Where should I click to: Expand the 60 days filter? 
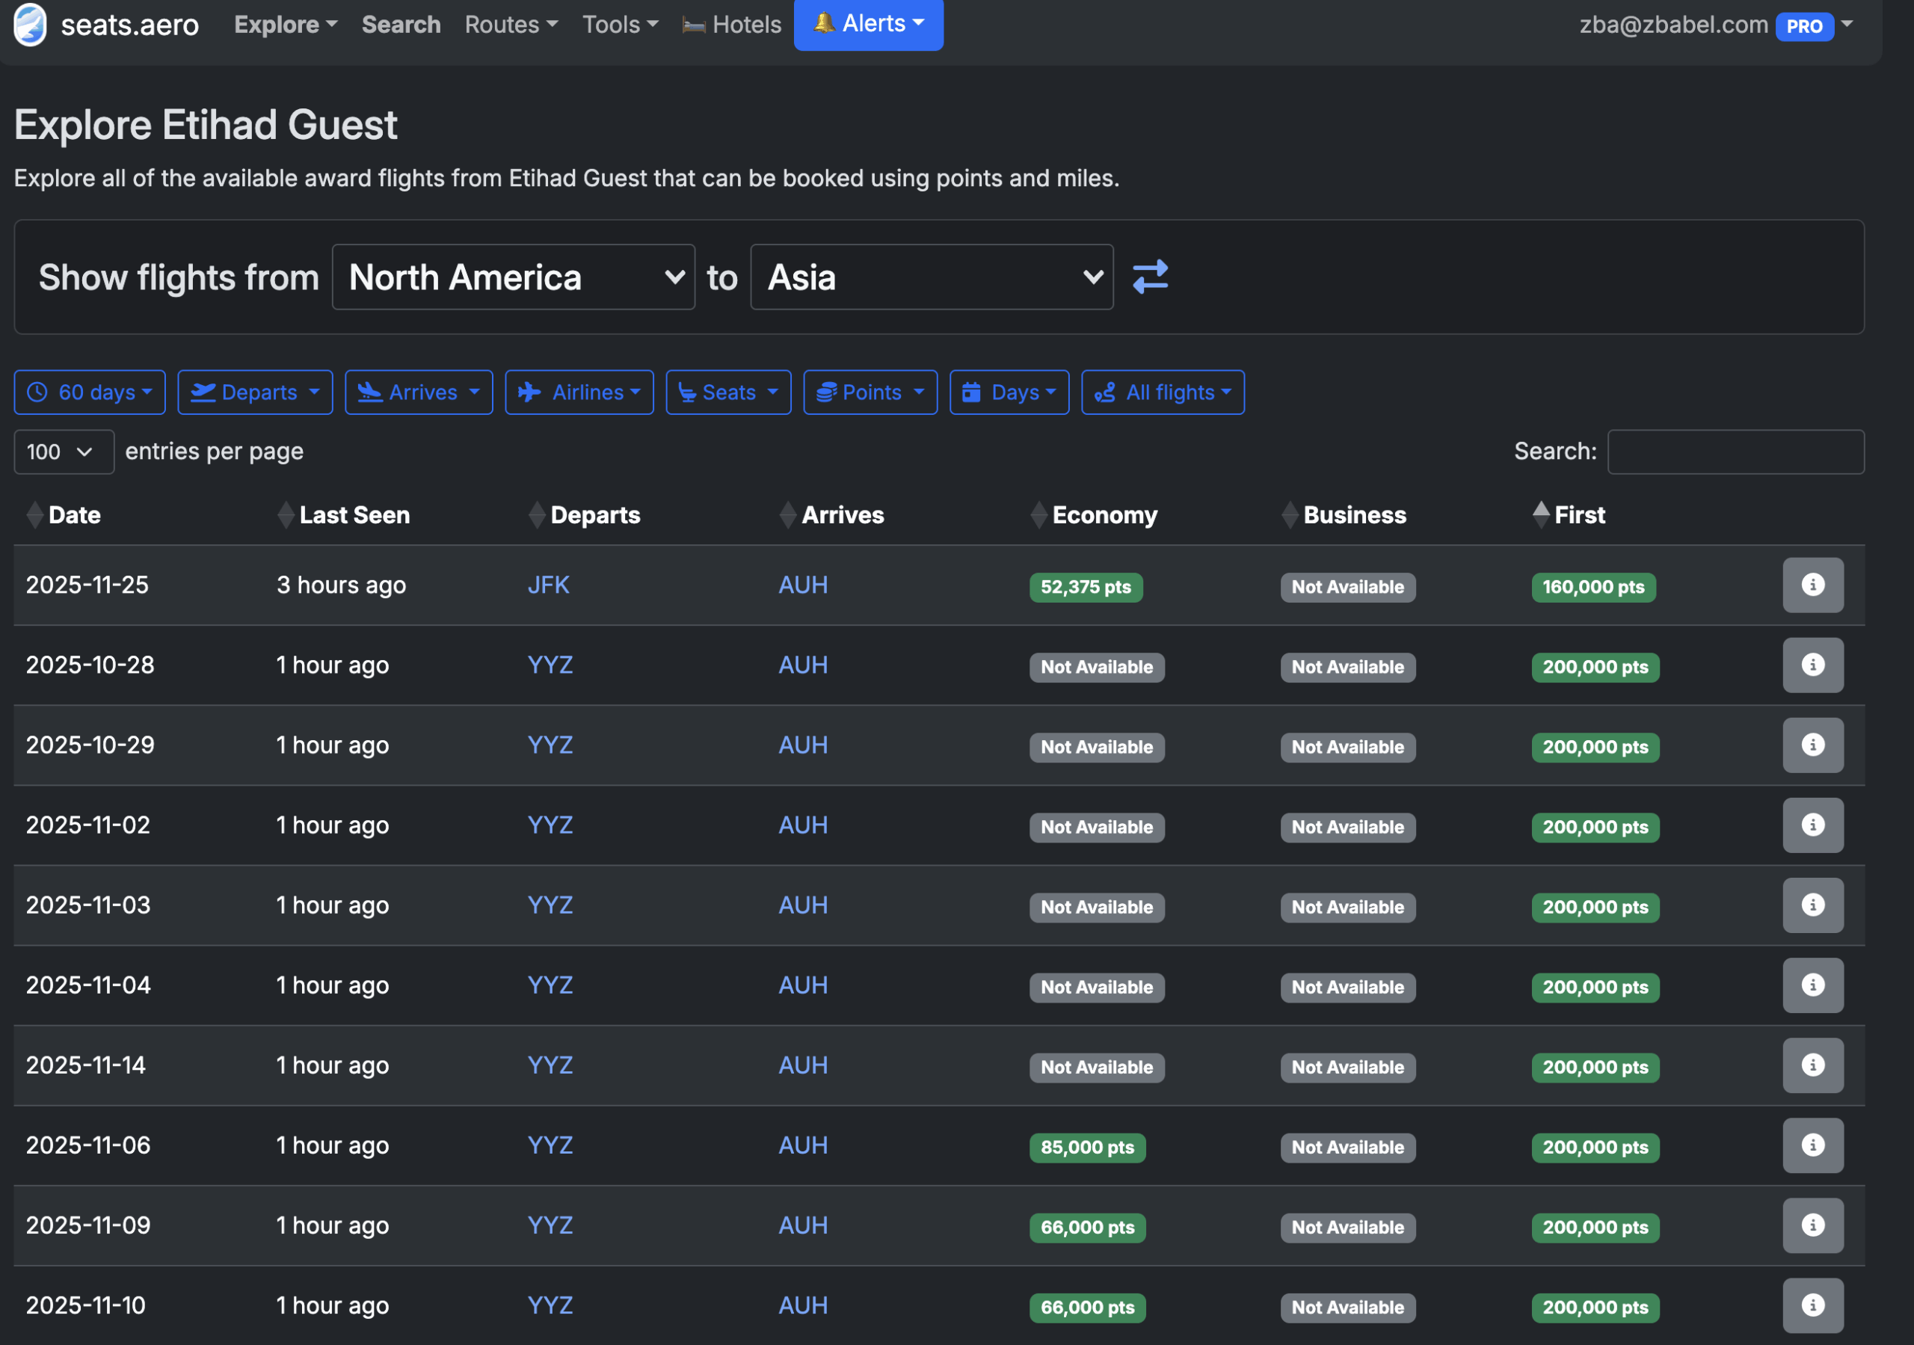coord(89,392)
